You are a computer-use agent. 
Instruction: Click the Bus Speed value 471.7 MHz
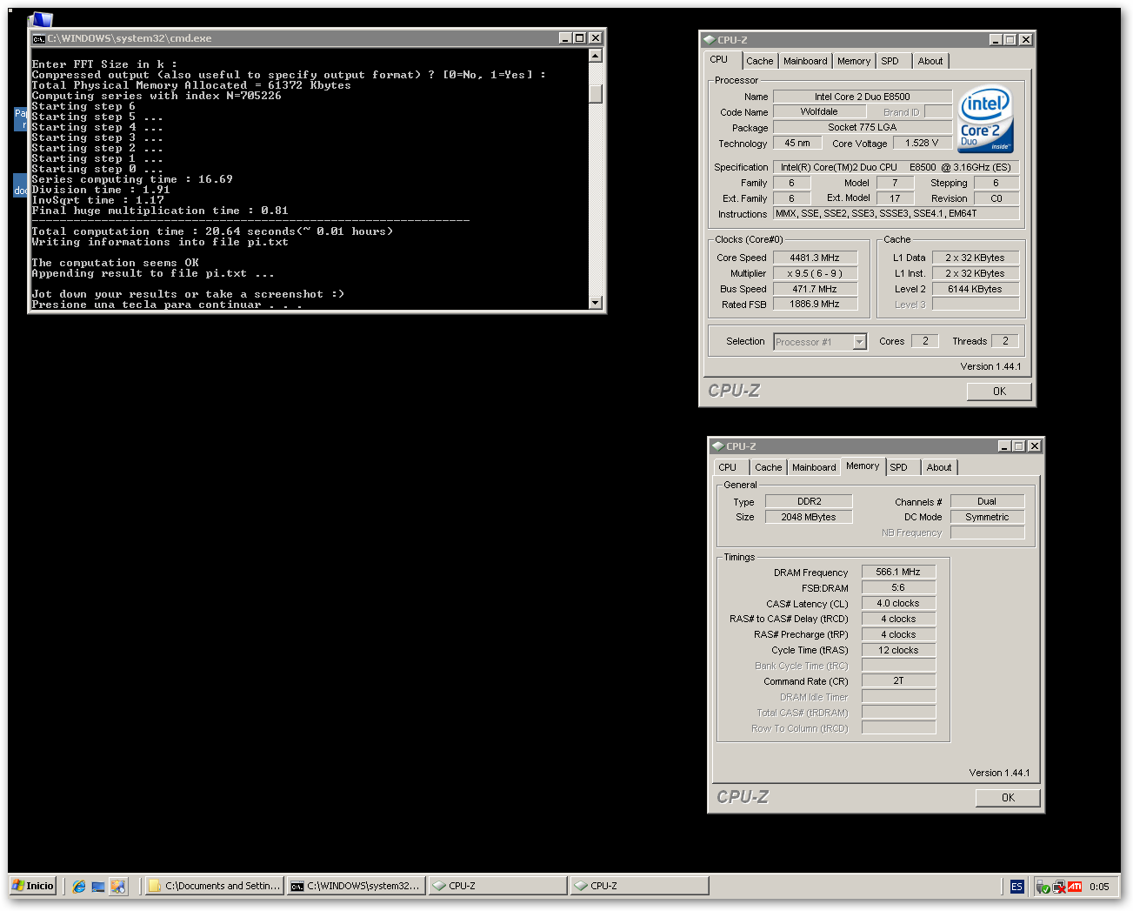815,289
